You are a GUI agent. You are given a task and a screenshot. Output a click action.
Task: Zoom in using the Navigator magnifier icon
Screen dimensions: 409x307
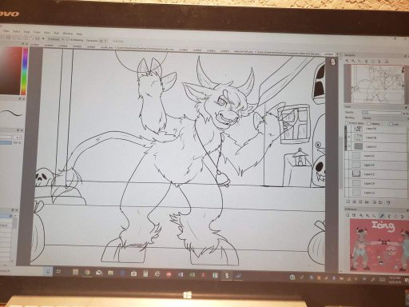(x=347, y=61)
